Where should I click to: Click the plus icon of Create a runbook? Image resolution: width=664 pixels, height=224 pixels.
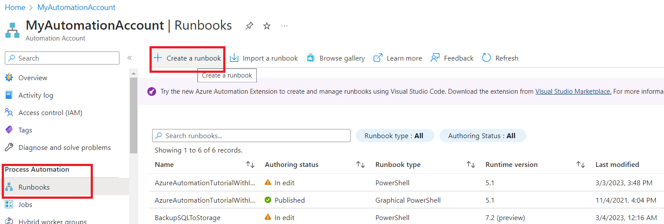[158, 58]
